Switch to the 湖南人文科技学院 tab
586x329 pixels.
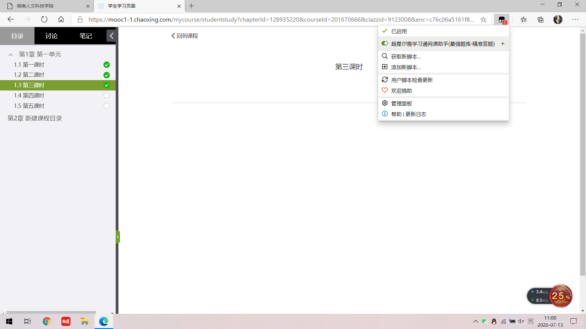47,6
